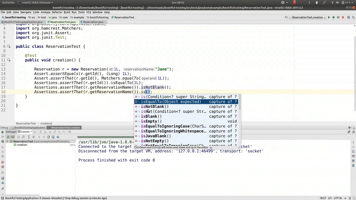
Task: Open the run configuration dropdown ReservationTest.creation
Action: 307,17
